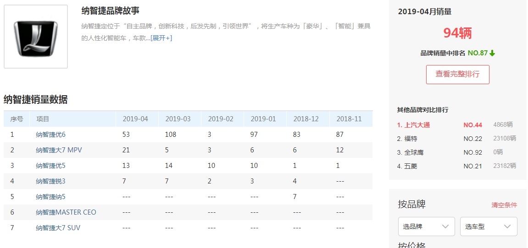Click the 按品牌 filter heading
This screenshot has height=248, width=528.
click(412, 204)
